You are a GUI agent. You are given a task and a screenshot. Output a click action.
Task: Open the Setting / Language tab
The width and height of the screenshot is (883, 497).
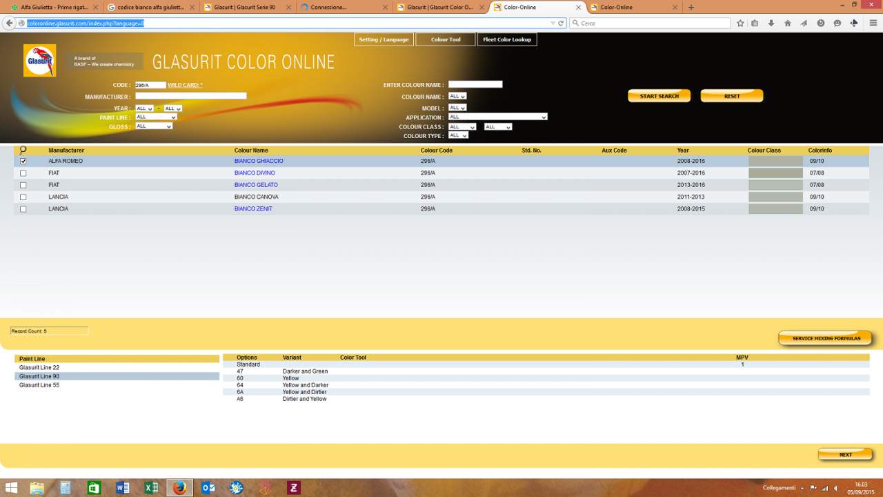(x=384, y=39)
